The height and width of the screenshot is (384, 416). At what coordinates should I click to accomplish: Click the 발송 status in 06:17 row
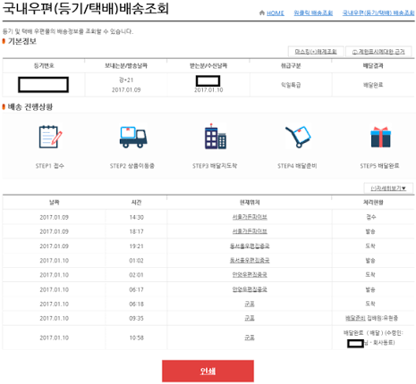(x=370, y=289)
